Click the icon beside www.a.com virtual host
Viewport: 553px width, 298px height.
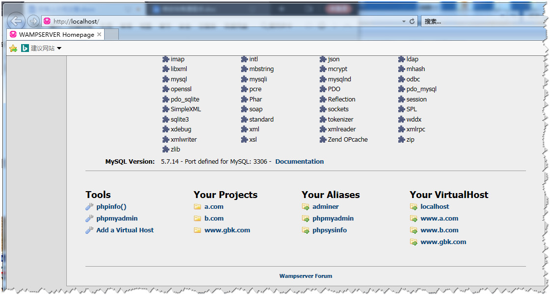pos(414,219)
